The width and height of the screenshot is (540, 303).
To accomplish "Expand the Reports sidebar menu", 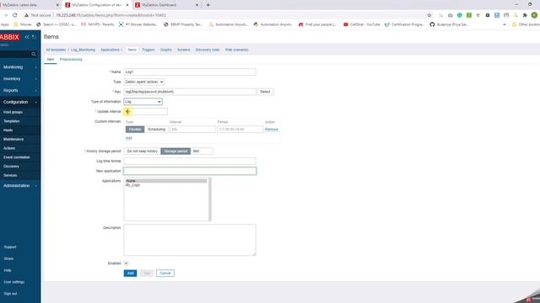I will [x=20, y=90].
